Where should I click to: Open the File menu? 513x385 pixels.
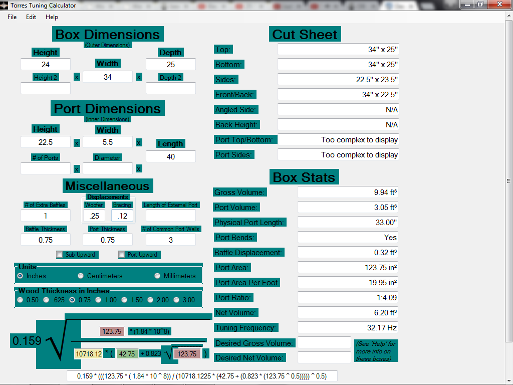pos(12,17)
